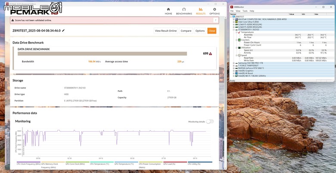
Task: Select the Read Rate row
Action: click(282, 58)
